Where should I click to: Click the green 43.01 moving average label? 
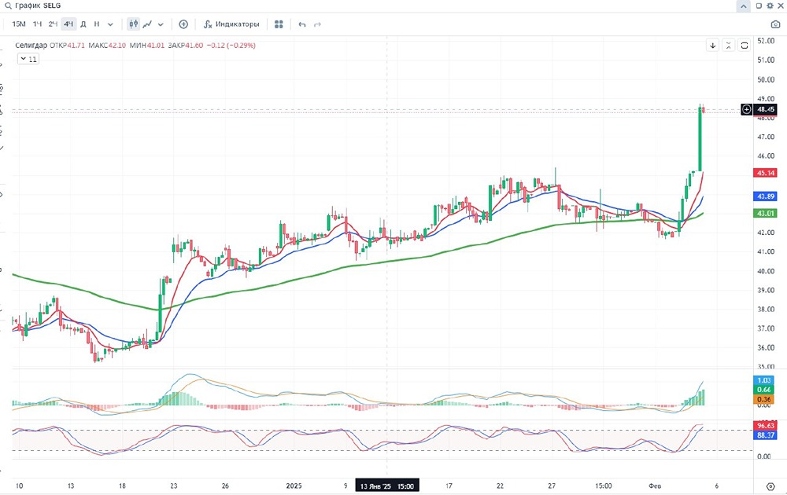point(766,214)
